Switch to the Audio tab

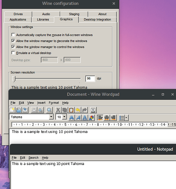tap(46, 14)
